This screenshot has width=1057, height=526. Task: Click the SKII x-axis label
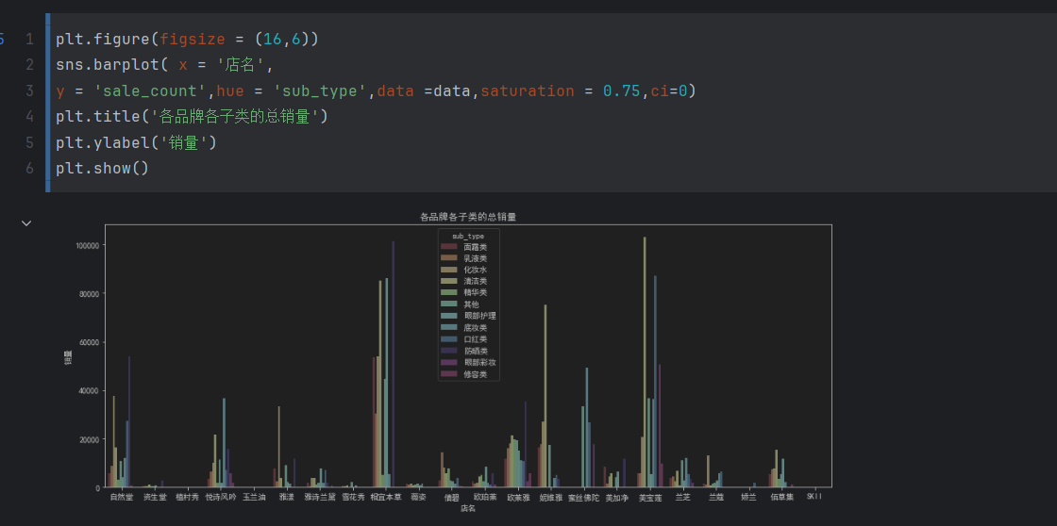pyautogui.click(x=813, y=497)
